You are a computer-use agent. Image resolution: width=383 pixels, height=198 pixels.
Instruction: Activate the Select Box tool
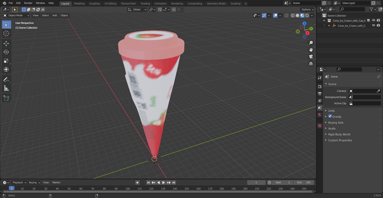click(x=6, y=25)
